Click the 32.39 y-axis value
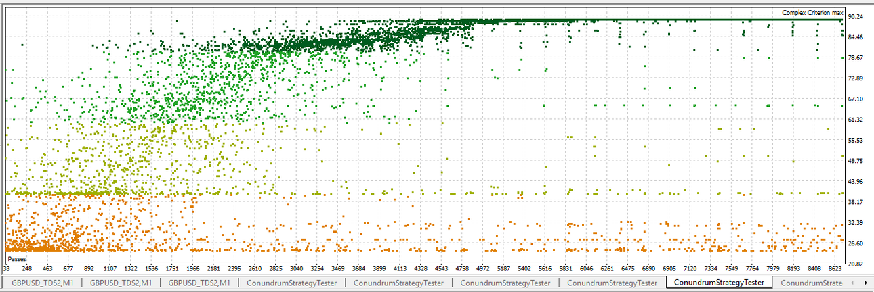Image resolution: width=874 pixels, height=292 pixels. (857, 223)
